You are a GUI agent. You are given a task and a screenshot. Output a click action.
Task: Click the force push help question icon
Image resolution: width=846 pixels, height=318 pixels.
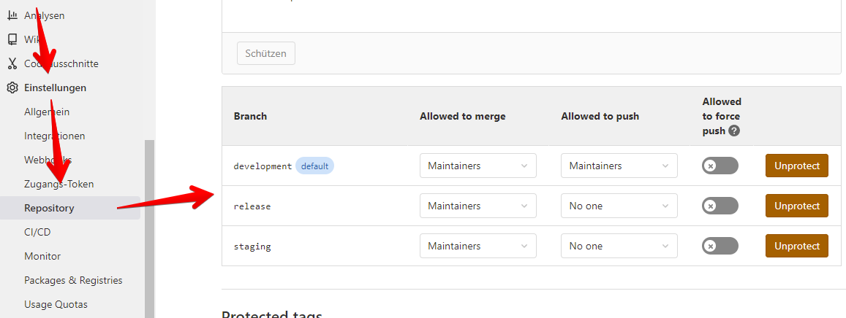pos(734,131)
